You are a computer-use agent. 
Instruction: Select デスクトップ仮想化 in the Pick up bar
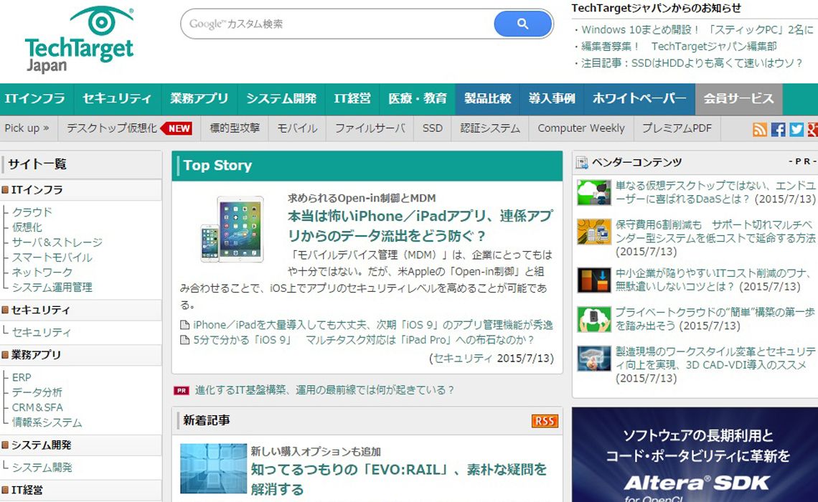(x=112, y=128)
